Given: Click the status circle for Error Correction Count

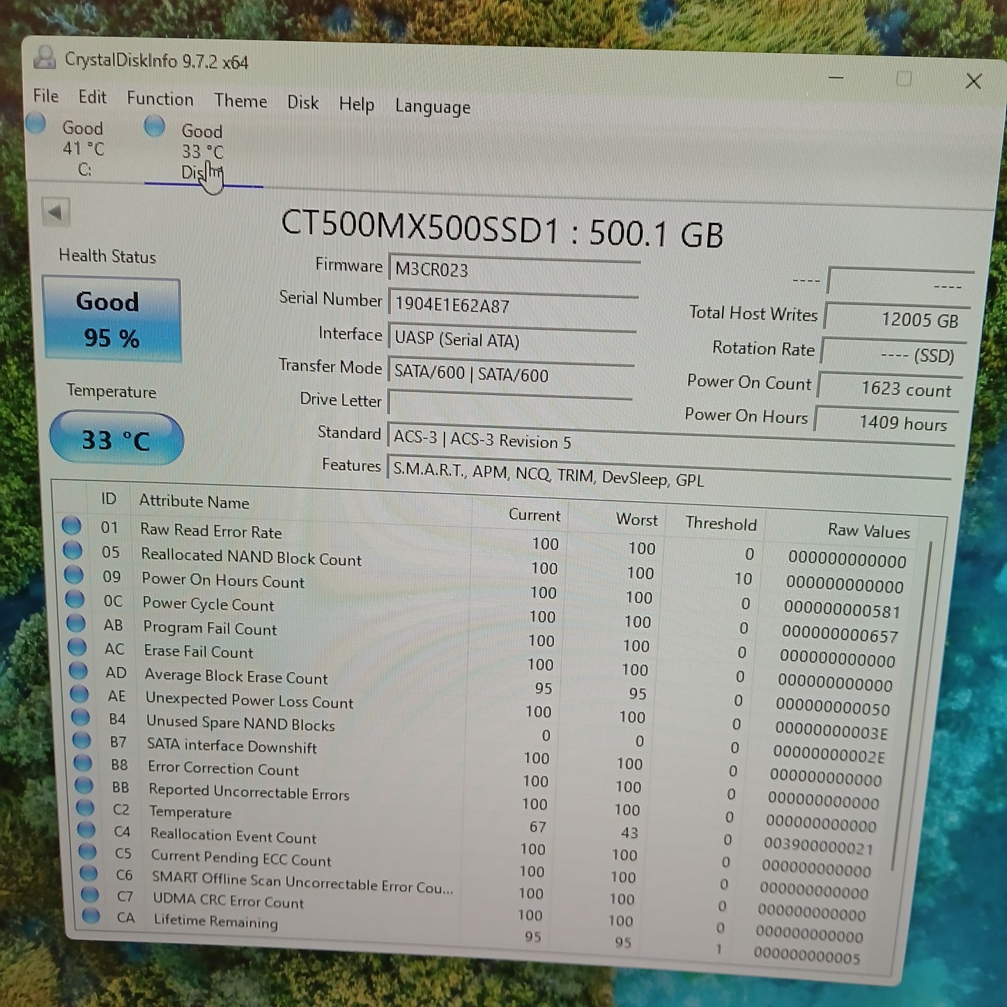Looking at the screenshot, I should 82,763.
